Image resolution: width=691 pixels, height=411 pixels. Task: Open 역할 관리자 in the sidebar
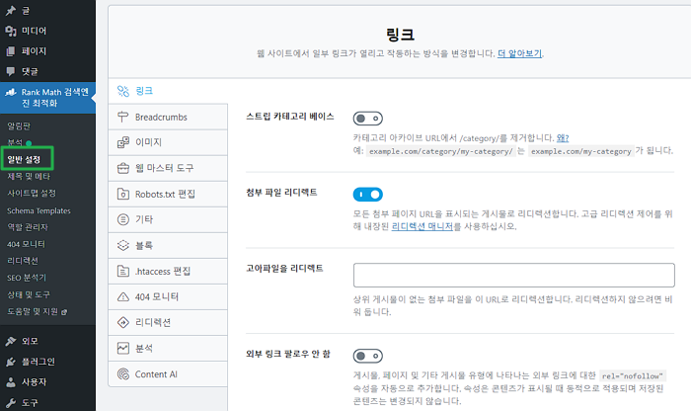28,227
